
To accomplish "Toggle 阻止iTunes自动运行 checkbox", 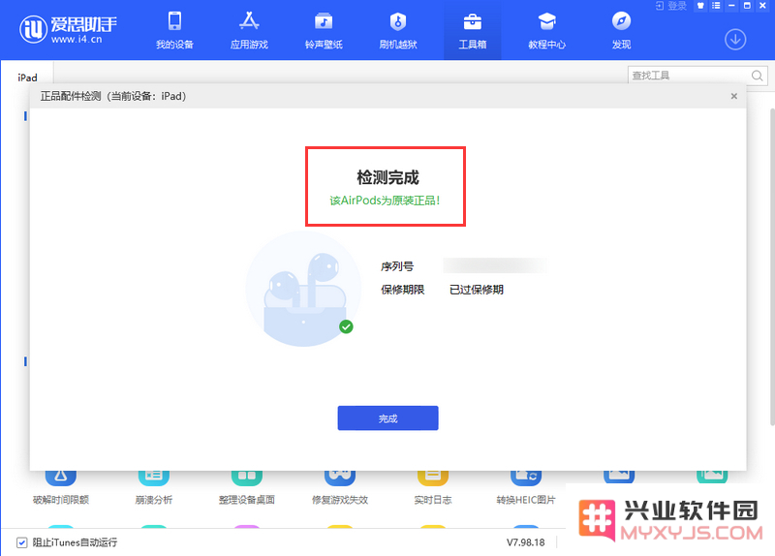I will click(x=21, y=542).
